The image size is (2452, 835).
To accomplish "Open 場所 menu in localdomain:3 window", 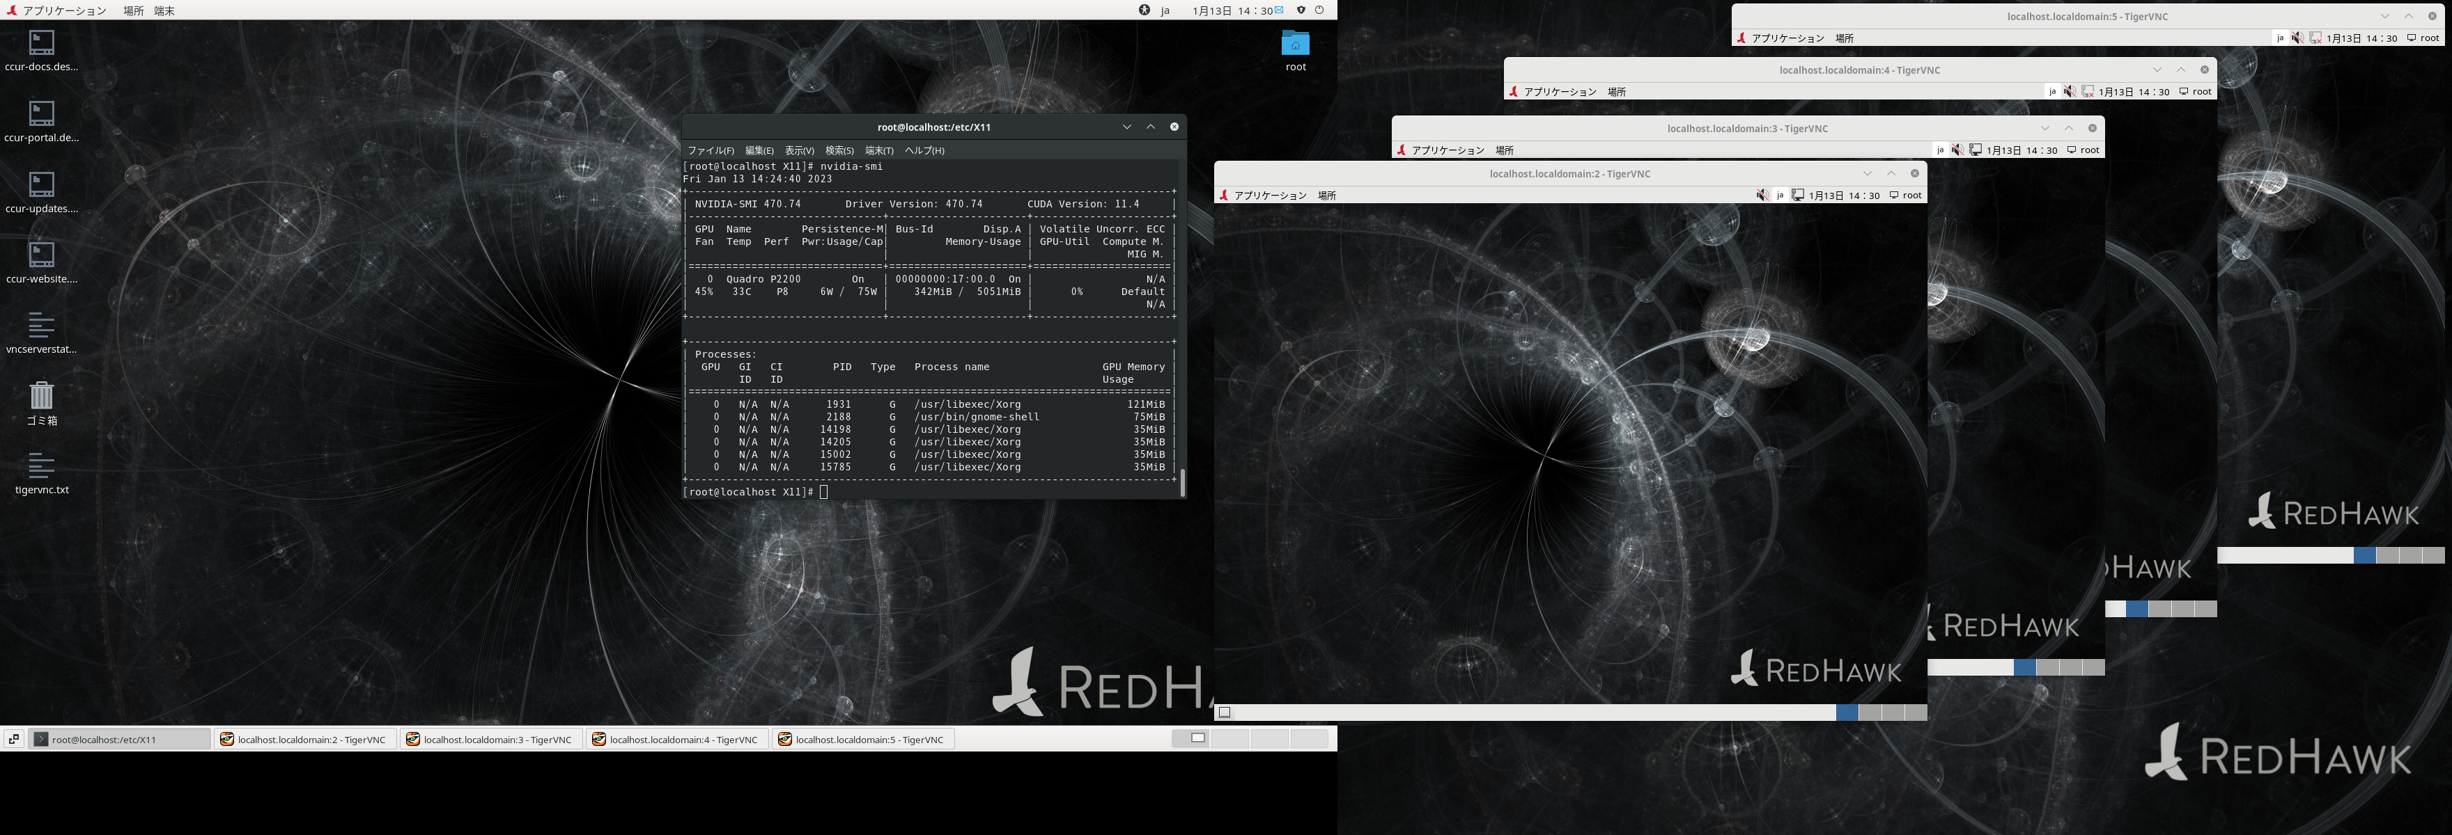I will [1504, 150].
